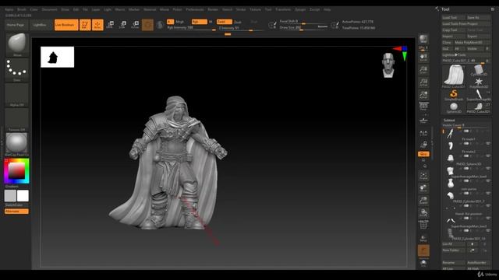Toggle Live Boolean mode
Viewport: 499px width, 280px height.
66,25
